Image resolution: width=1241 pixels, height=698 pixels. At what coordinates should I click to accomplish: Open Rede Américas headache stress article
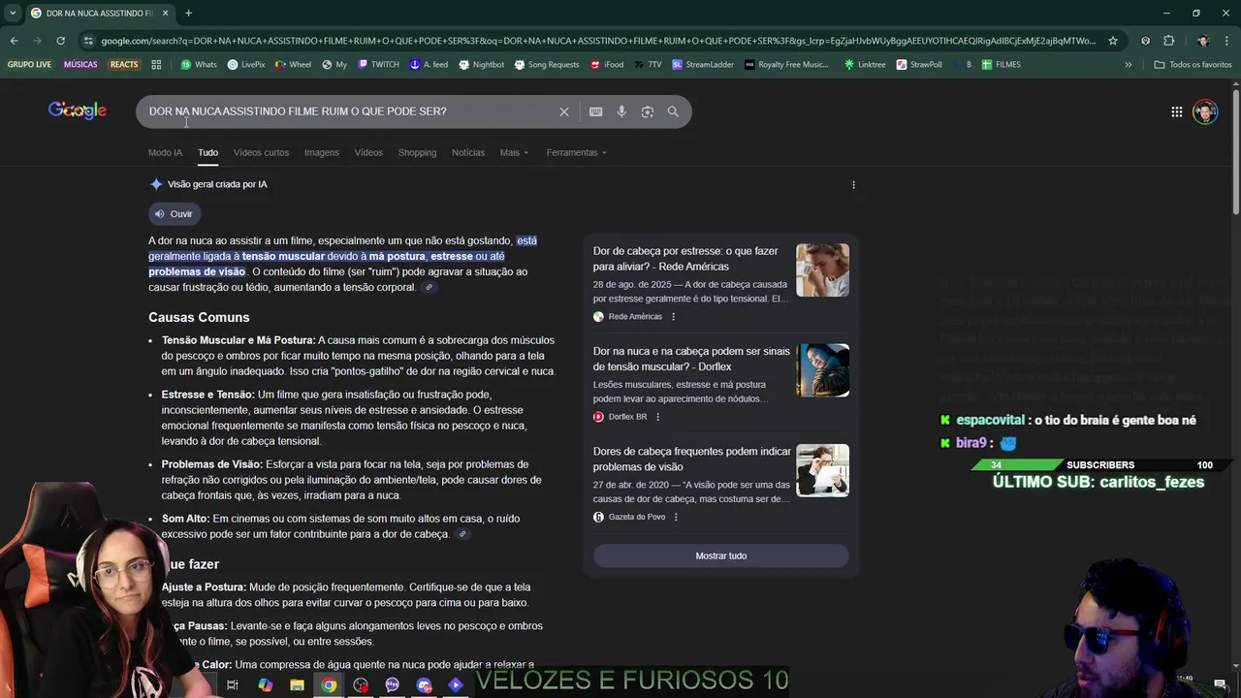click(685, 259)
